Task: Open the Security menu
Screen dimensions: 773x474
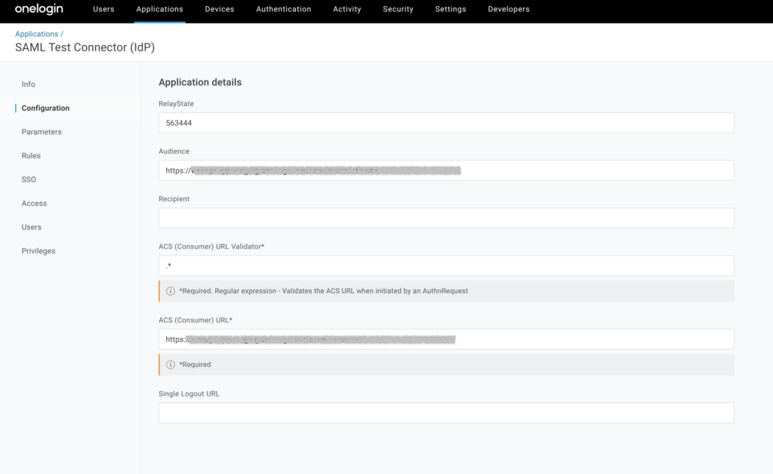Action: [x=398, y=9]
